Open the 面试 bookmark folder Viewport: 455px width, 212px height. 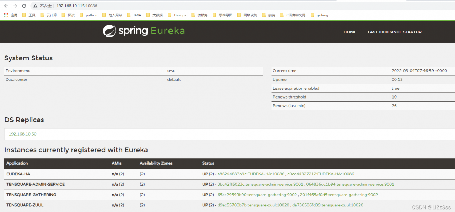68,15
